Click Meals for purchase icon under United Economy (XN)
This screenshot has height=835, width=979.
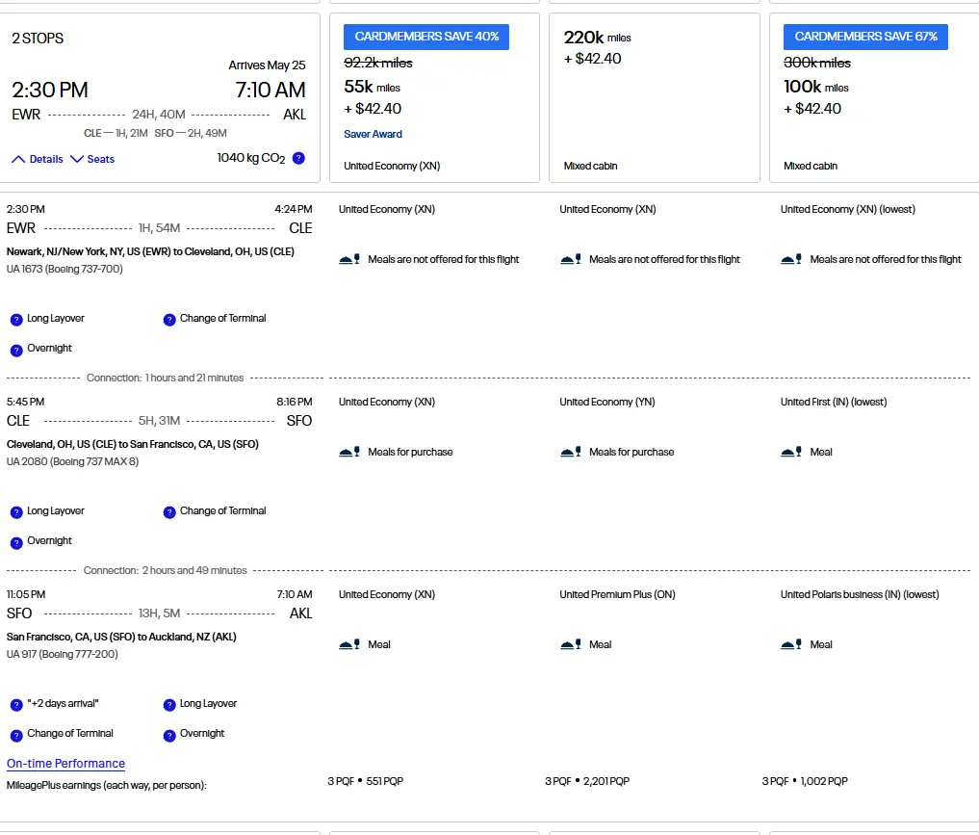pyautogui.click(x=349, y=452)
